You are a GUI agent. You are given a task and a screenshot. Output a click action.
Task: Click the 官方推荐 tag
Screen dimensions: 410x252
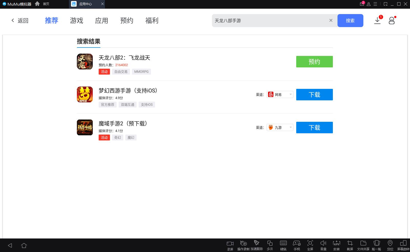coord(108,105)
